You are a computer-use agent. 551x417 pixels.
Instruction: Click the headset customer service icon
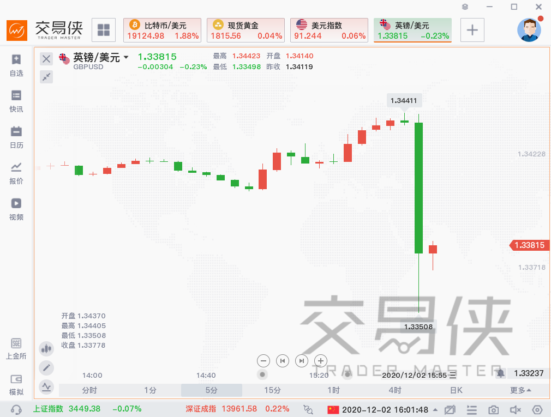pyautogui.click(x=16, y=409)
